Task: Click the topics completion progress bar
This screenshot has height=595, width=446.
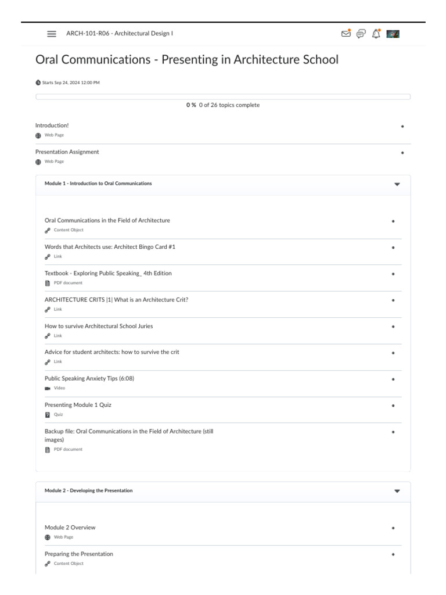Action: point(223,96)
